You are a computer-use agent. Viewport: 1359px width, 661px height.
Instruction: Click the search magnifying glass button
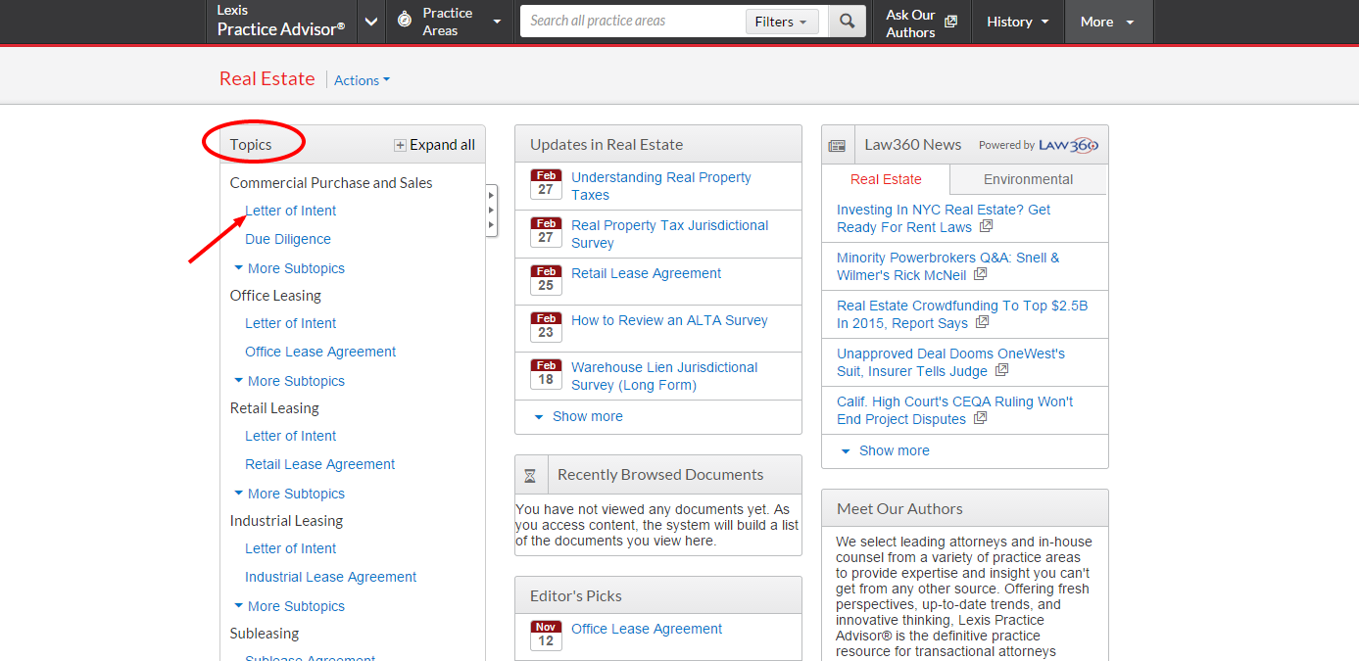(847, 21)
